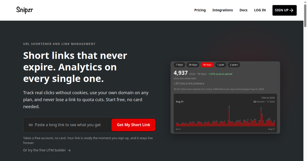Click the paste a long link input field
The width and height of the screenshot is (307, 161).
tap(68, 125)
